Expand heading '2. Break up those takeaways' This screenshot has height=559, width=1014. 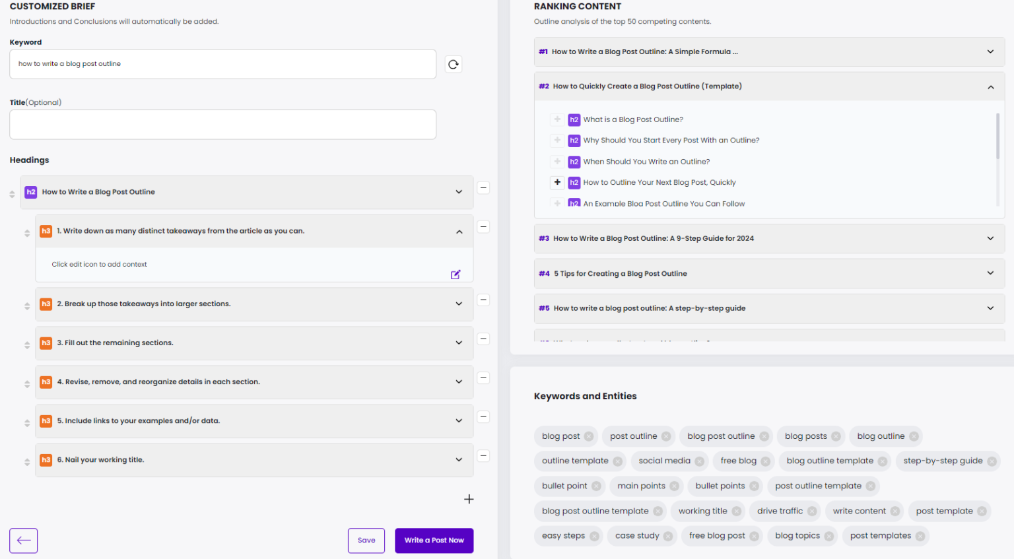click(x=459, y=304)
